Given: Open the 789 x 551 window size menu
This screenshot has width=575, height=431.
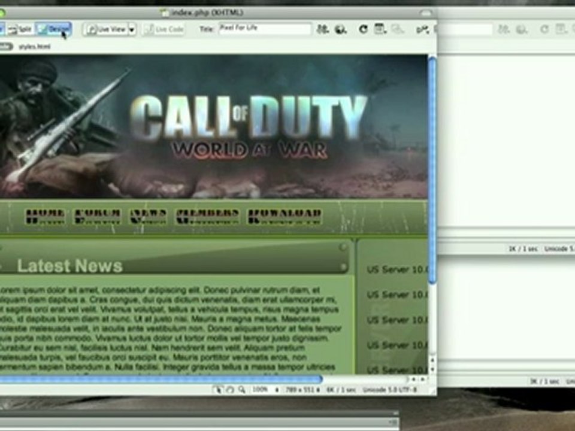Looking at the screenshot, I should pyautogui.click(x=302, y=390).
